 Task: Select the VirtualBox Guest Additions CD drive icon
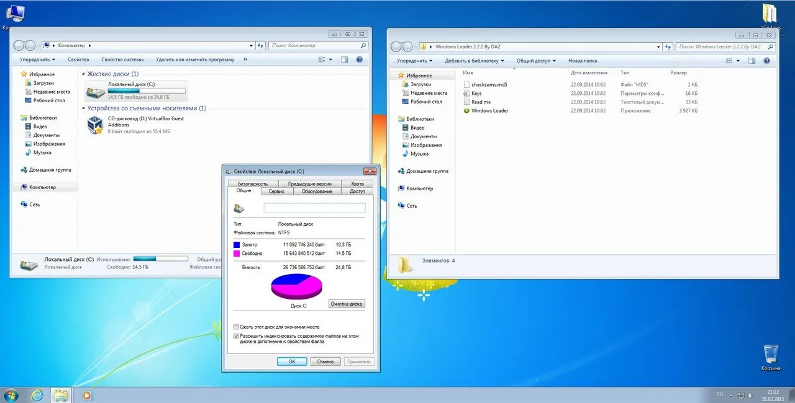(x=95, y=125)
